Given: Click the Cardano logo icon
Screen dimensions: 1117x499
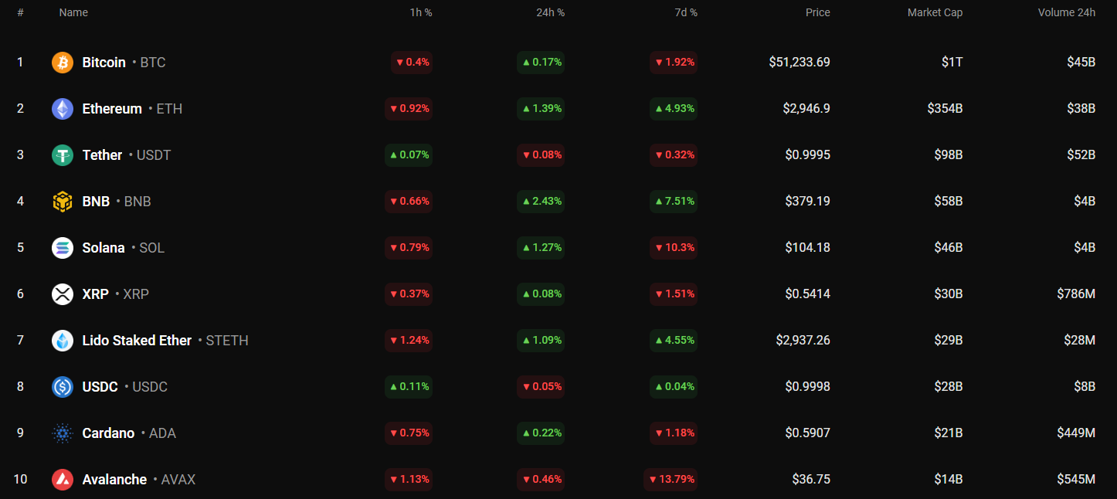Looking at the screenshot, I should pyautogui.click(x=63, y=433).
